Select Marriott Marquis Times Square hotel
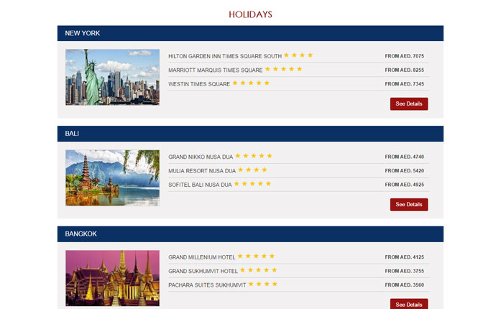 [x=216, y=70]
